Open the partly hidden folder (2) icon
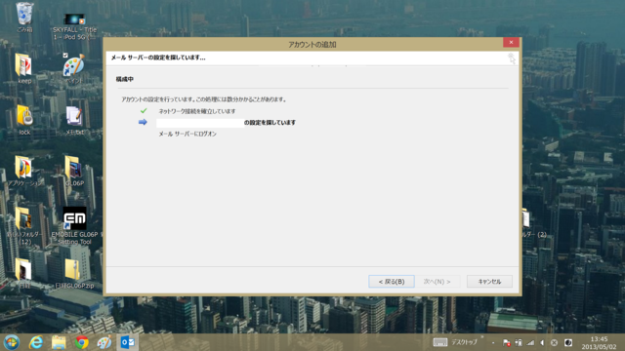Image resolution: width=625 pixels, height=351 pixels. 534,223
